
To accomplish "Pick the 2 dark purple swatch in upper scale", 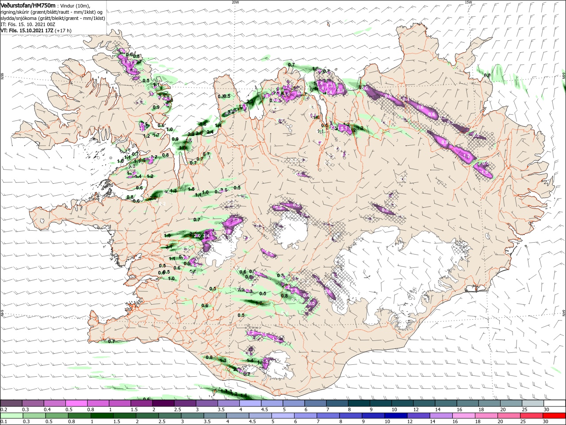I will click(x=163, y=403).
